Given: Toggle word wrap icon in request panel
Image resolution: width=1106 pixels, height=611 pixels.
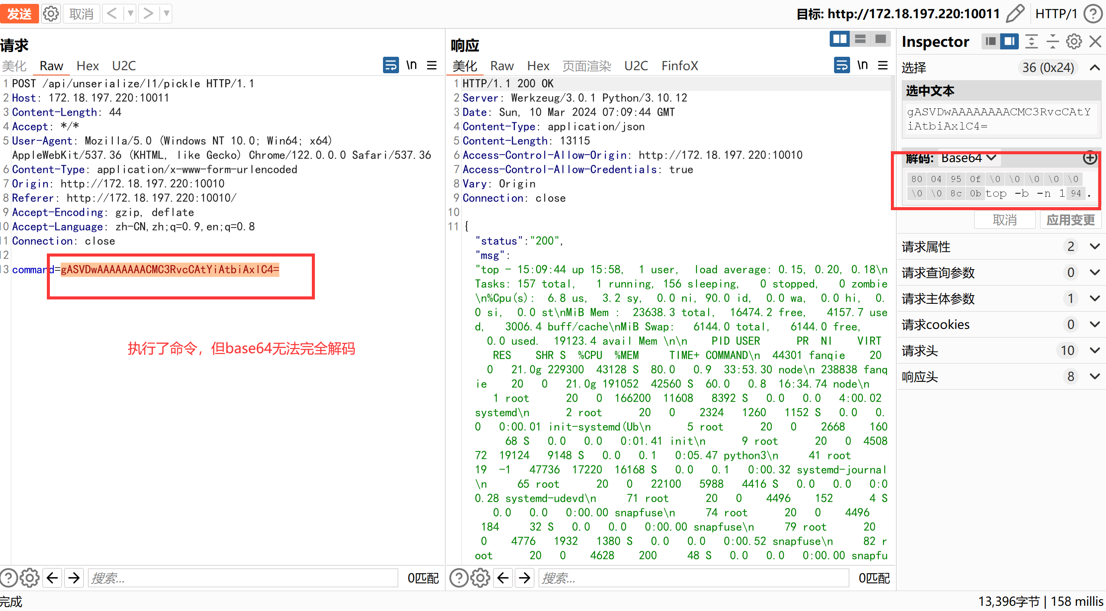Looking at the screenshot, I should pyautogui.click(x=391, y=65).
